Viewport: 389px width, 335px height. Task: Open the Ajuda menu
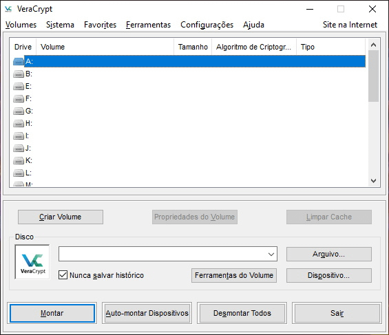coord(253,25)
